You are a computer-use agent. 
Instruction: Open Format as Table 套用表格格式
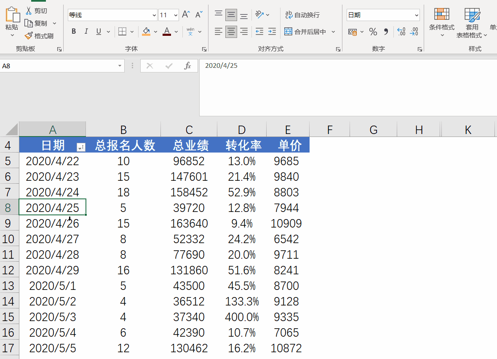point(472,22)
